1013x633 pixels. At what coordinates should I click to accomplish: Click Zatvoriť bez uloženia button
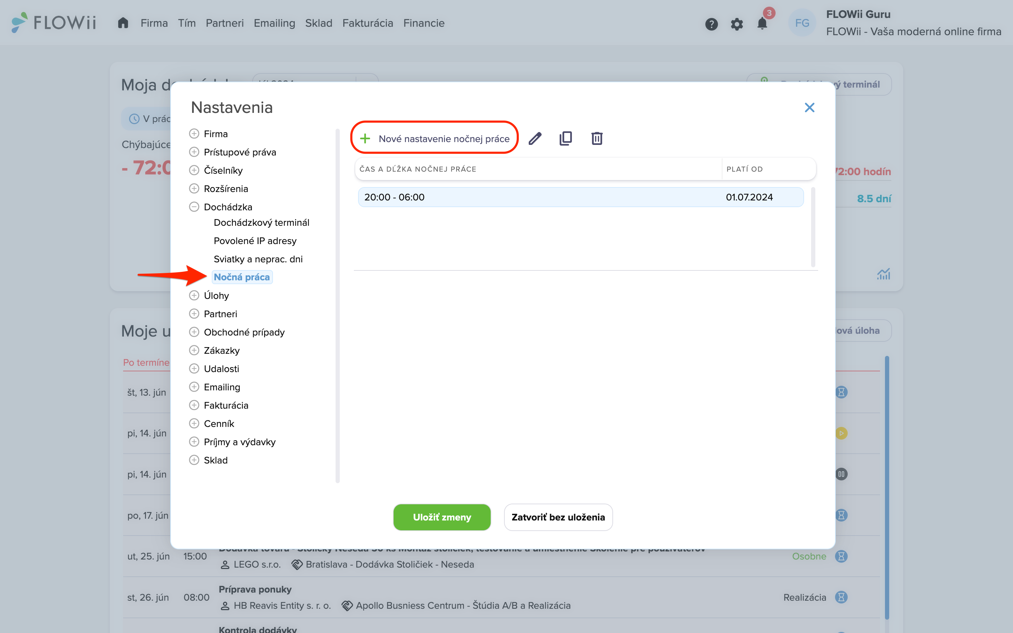[558, 517]
